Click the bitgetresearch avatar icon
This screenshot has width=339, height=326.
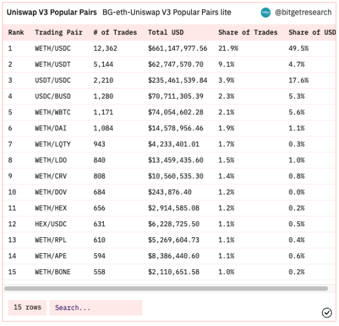coord(266,13)
